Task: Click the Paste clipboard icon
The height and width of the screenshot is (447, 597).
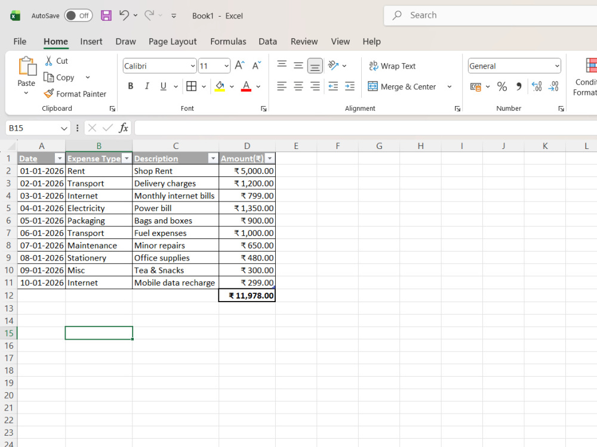Action: point(27,66)
